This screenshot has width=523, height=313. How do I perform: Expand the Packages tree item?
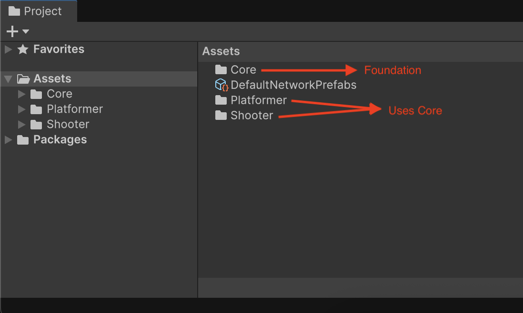coord(8,139)
